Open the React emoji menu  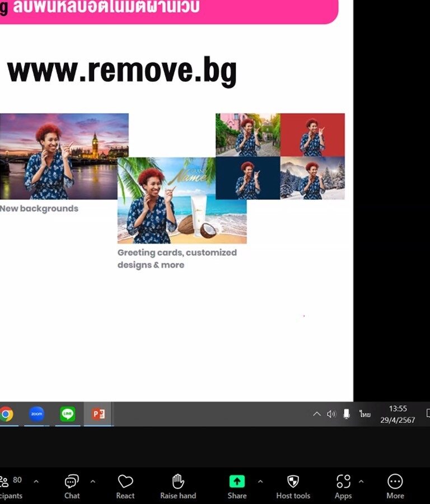[x=125, y=487]
